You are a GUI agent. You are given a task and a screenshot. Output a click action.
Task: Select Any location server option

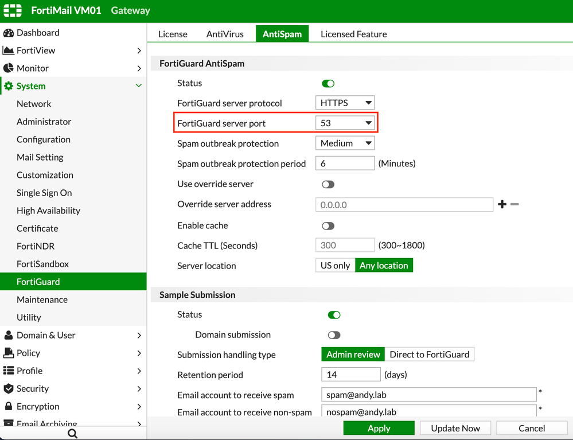click(384, 265)
